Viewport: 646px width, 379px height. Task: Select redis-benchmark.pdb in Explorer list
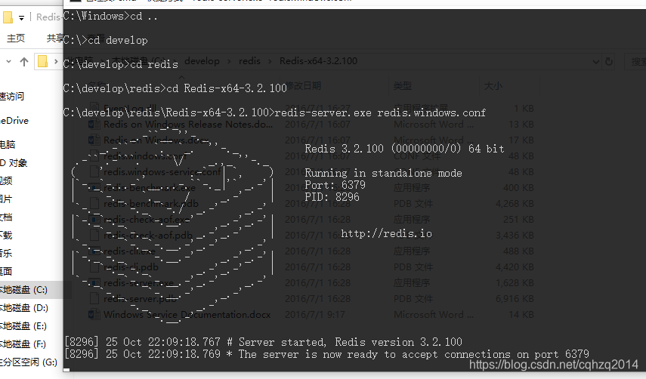tap(151, 204)
